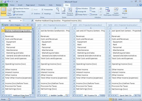Click Page Break Preview icon in status bar
142x101 pixels.
[x=116, y=99]
